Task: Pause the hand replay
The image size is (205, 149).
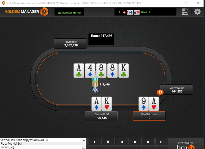Action: (108, 142)
